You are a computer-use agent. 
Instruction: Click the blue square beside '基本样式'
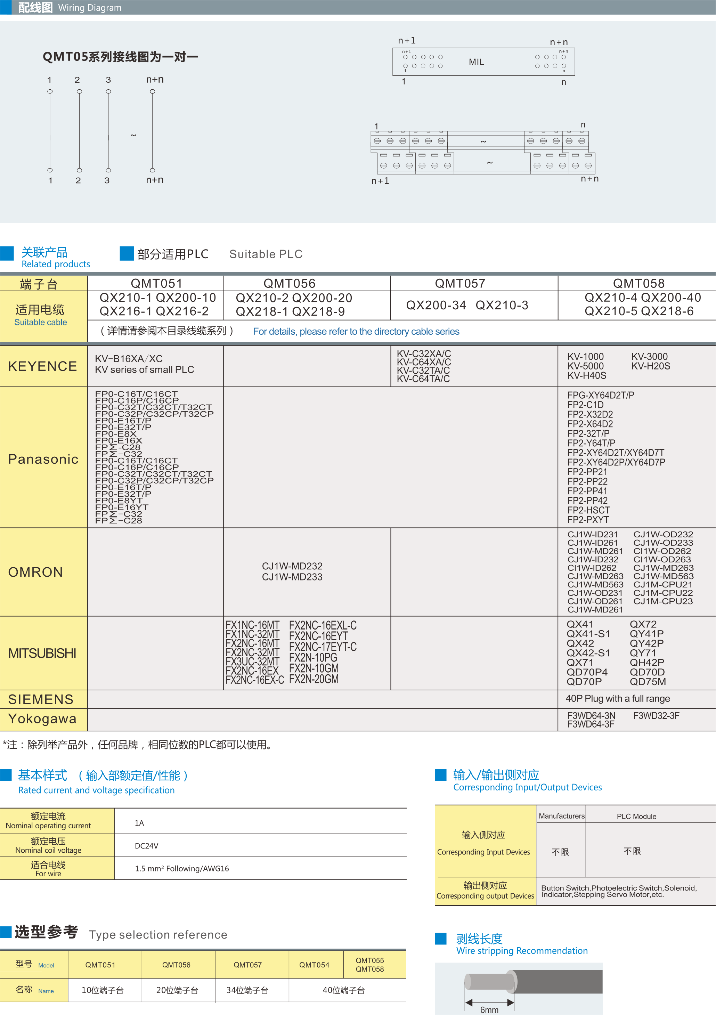click(x=6, y=775)
